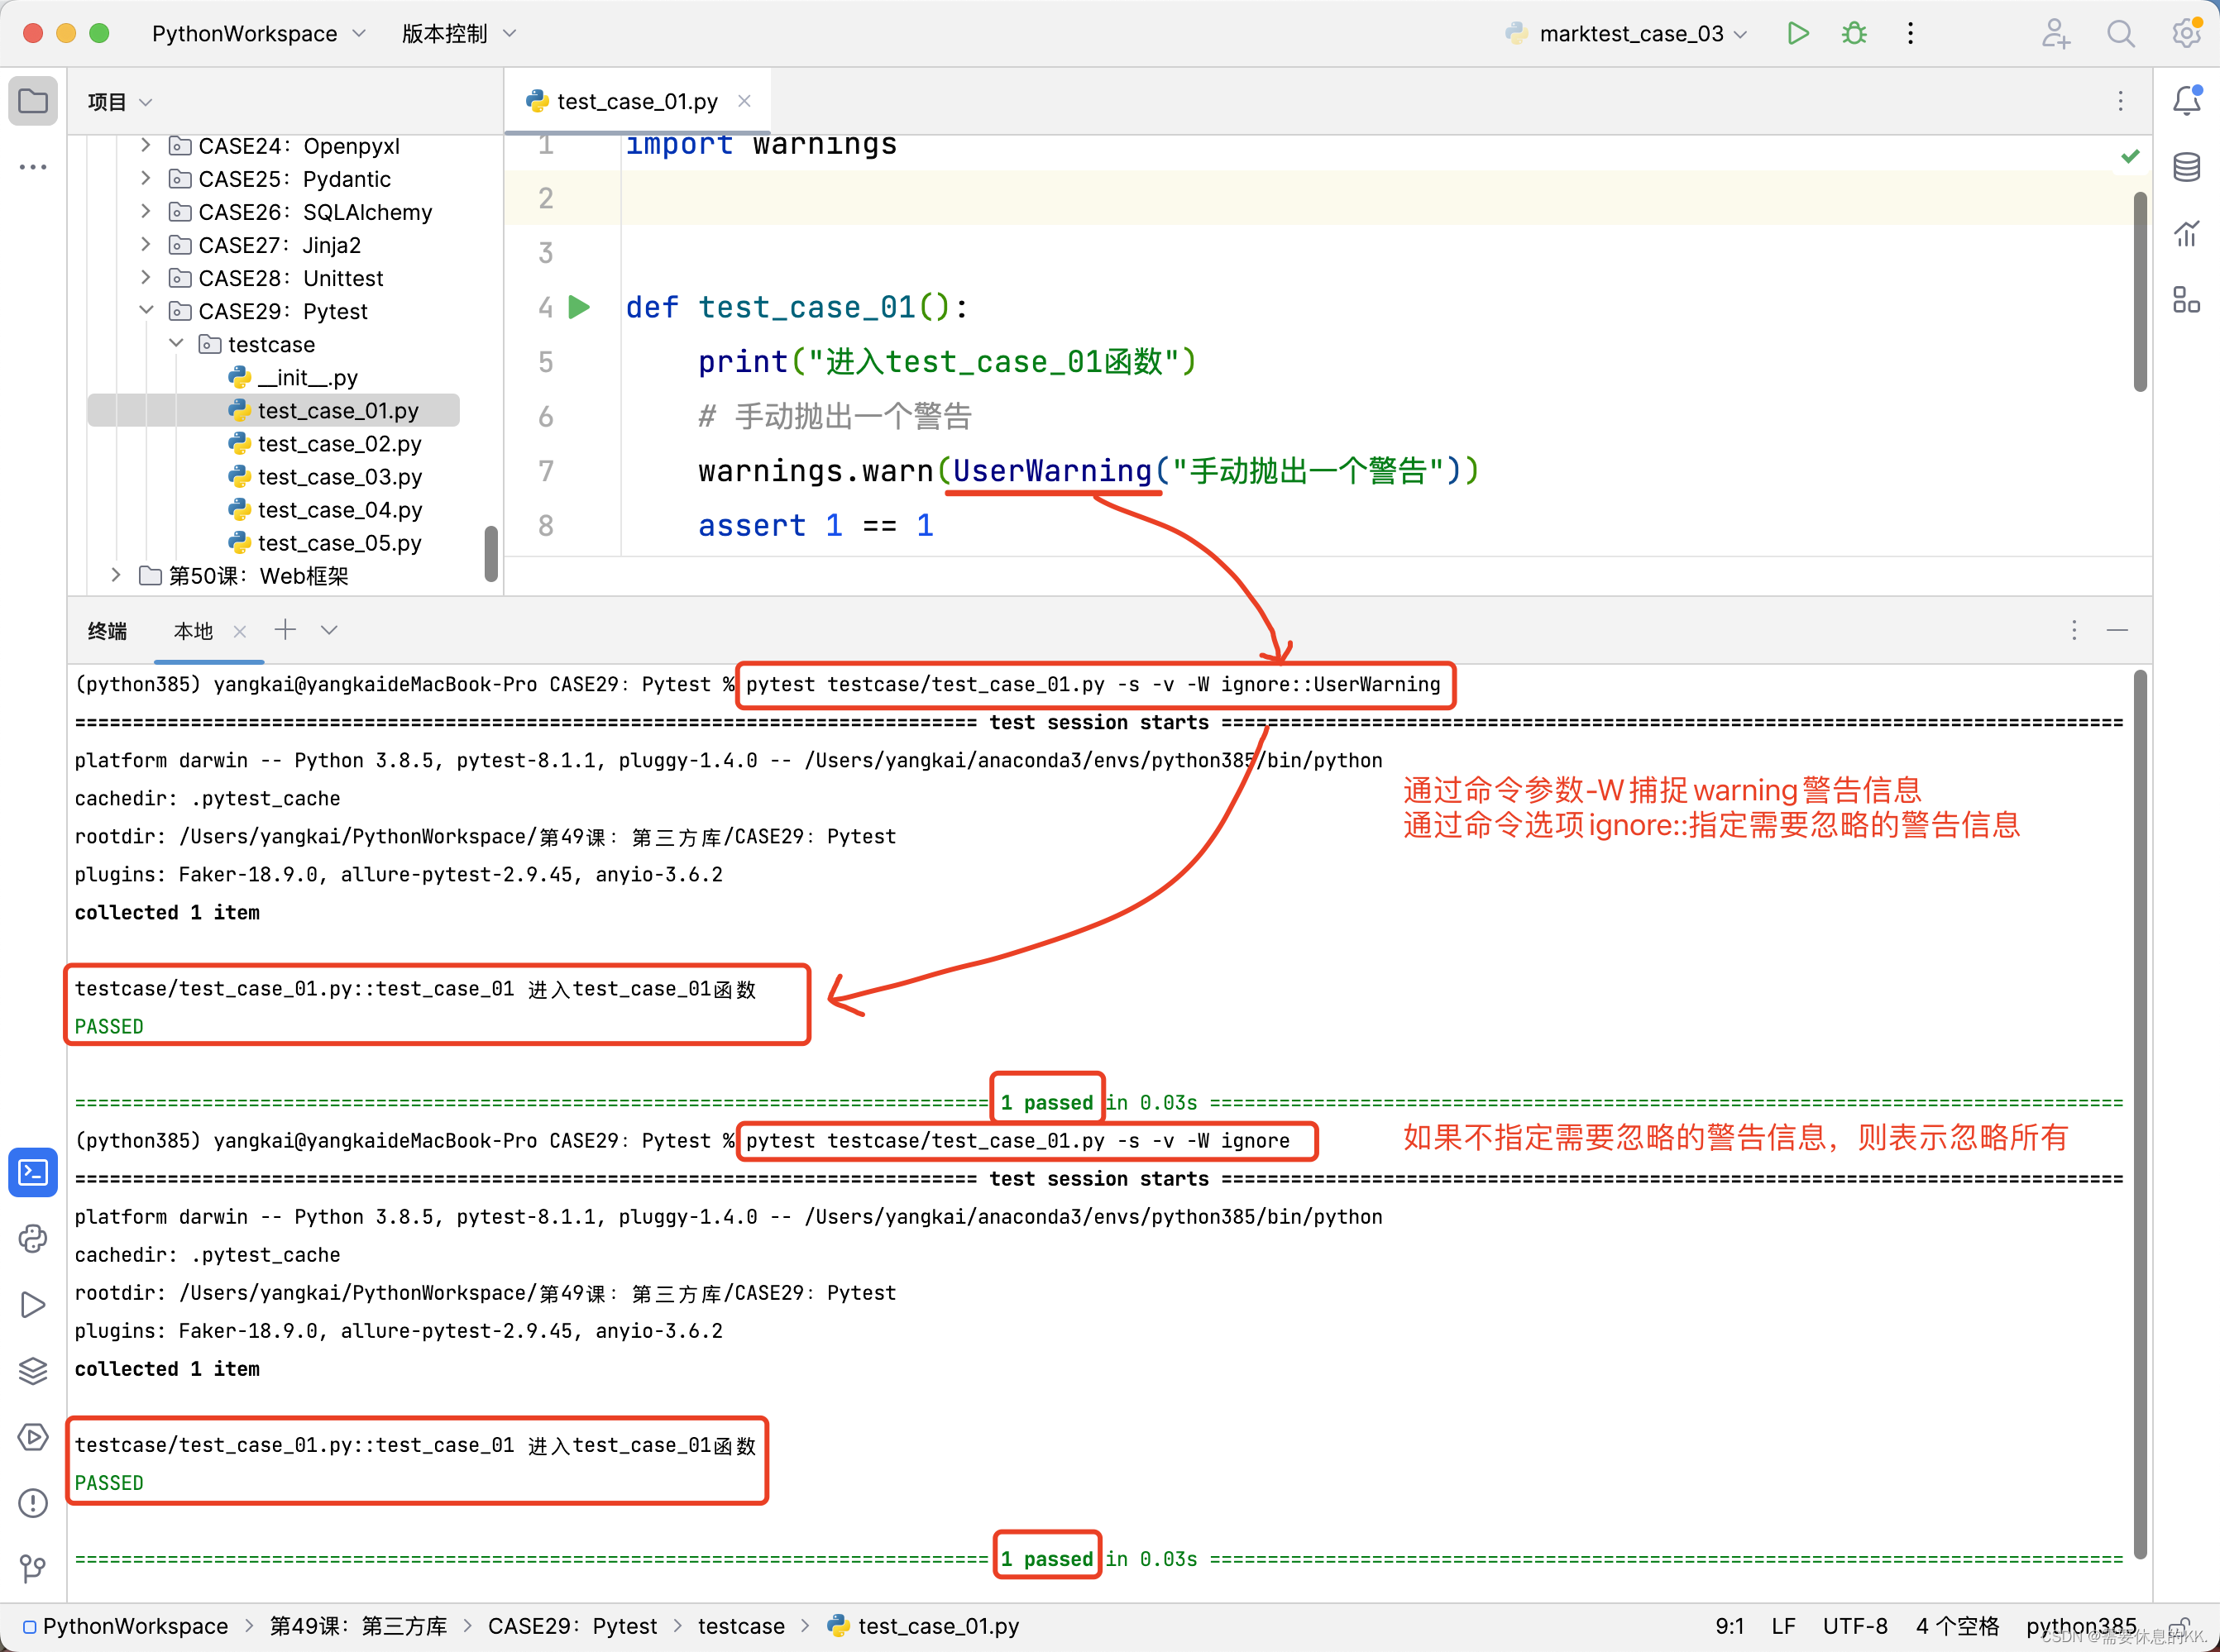Run test_case_01 via gutter play icon
This screenshot has height=1652, width=2220.
[579, 307]
